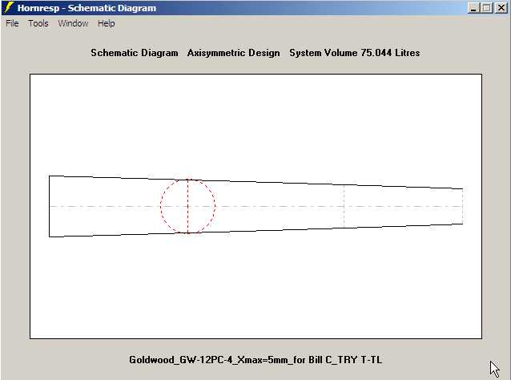511x380 pixels.
Task: Maximize the Schematic Diagram window
Action: tap(487, 8)
